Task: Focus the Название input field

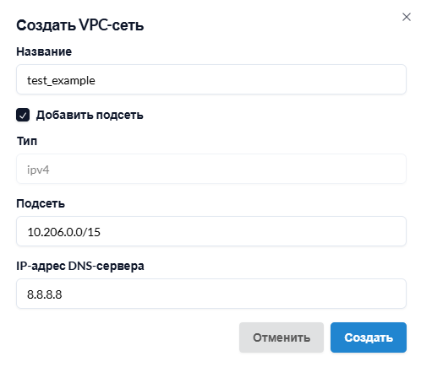Action: tap(211, 79)
